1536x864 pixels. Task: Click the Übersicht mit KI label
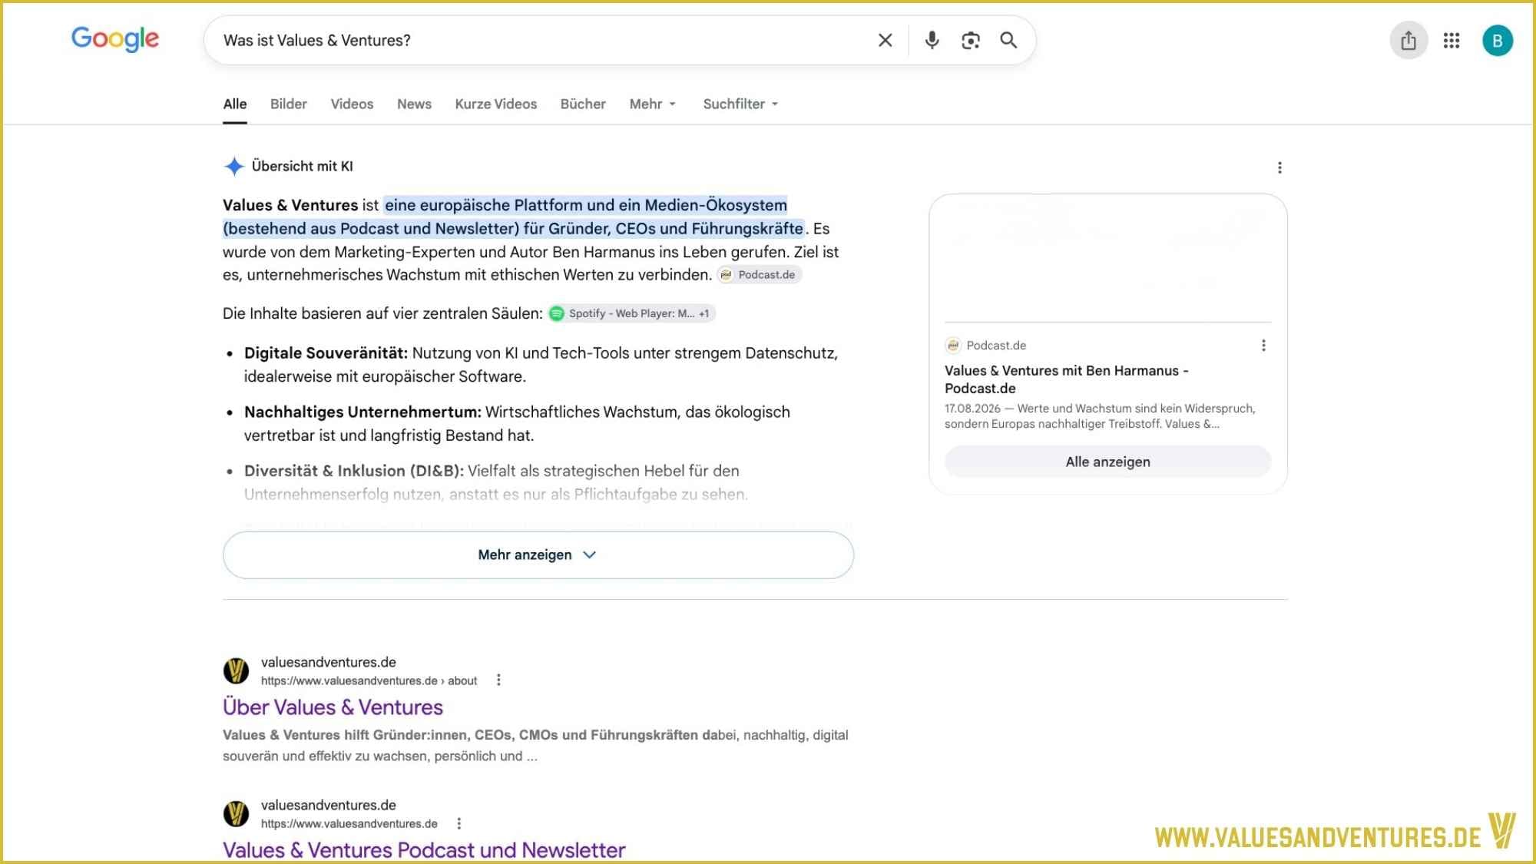[303, 166]
